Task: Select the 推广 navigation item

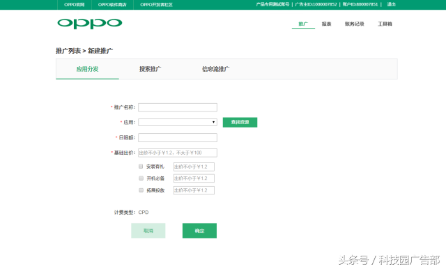Action: coord(303,24)
